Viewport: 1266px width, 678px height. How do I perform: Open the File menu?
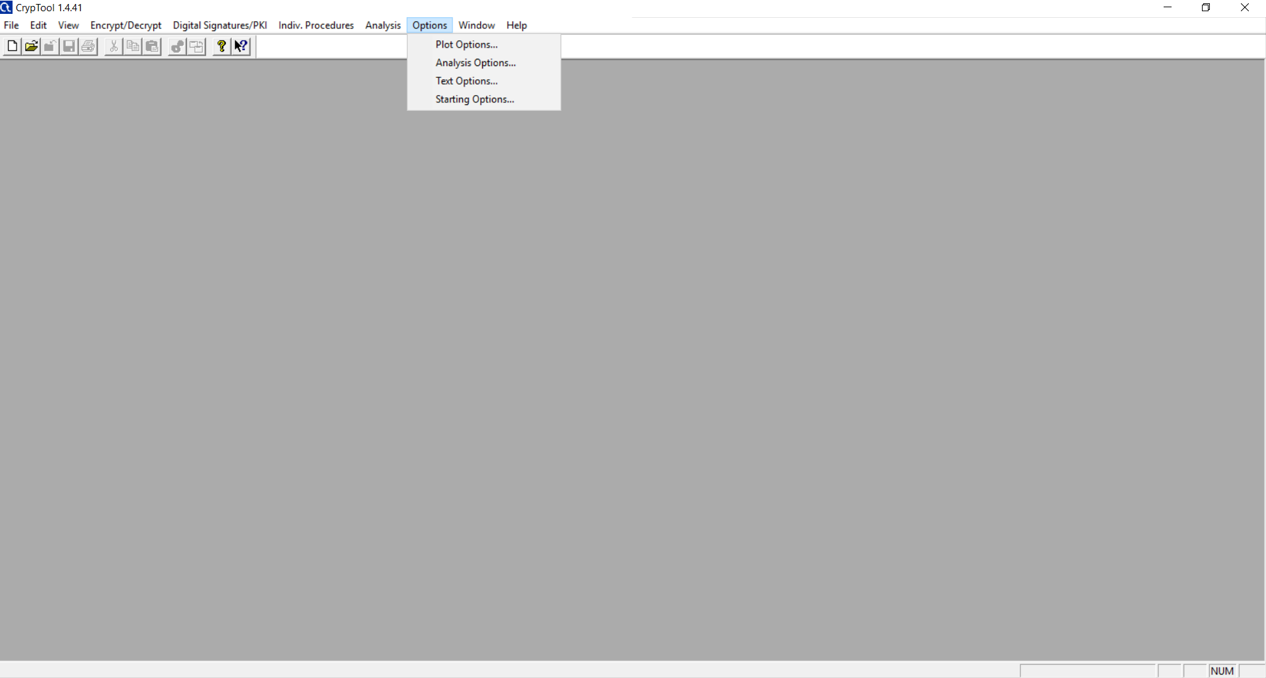[11, 25]
